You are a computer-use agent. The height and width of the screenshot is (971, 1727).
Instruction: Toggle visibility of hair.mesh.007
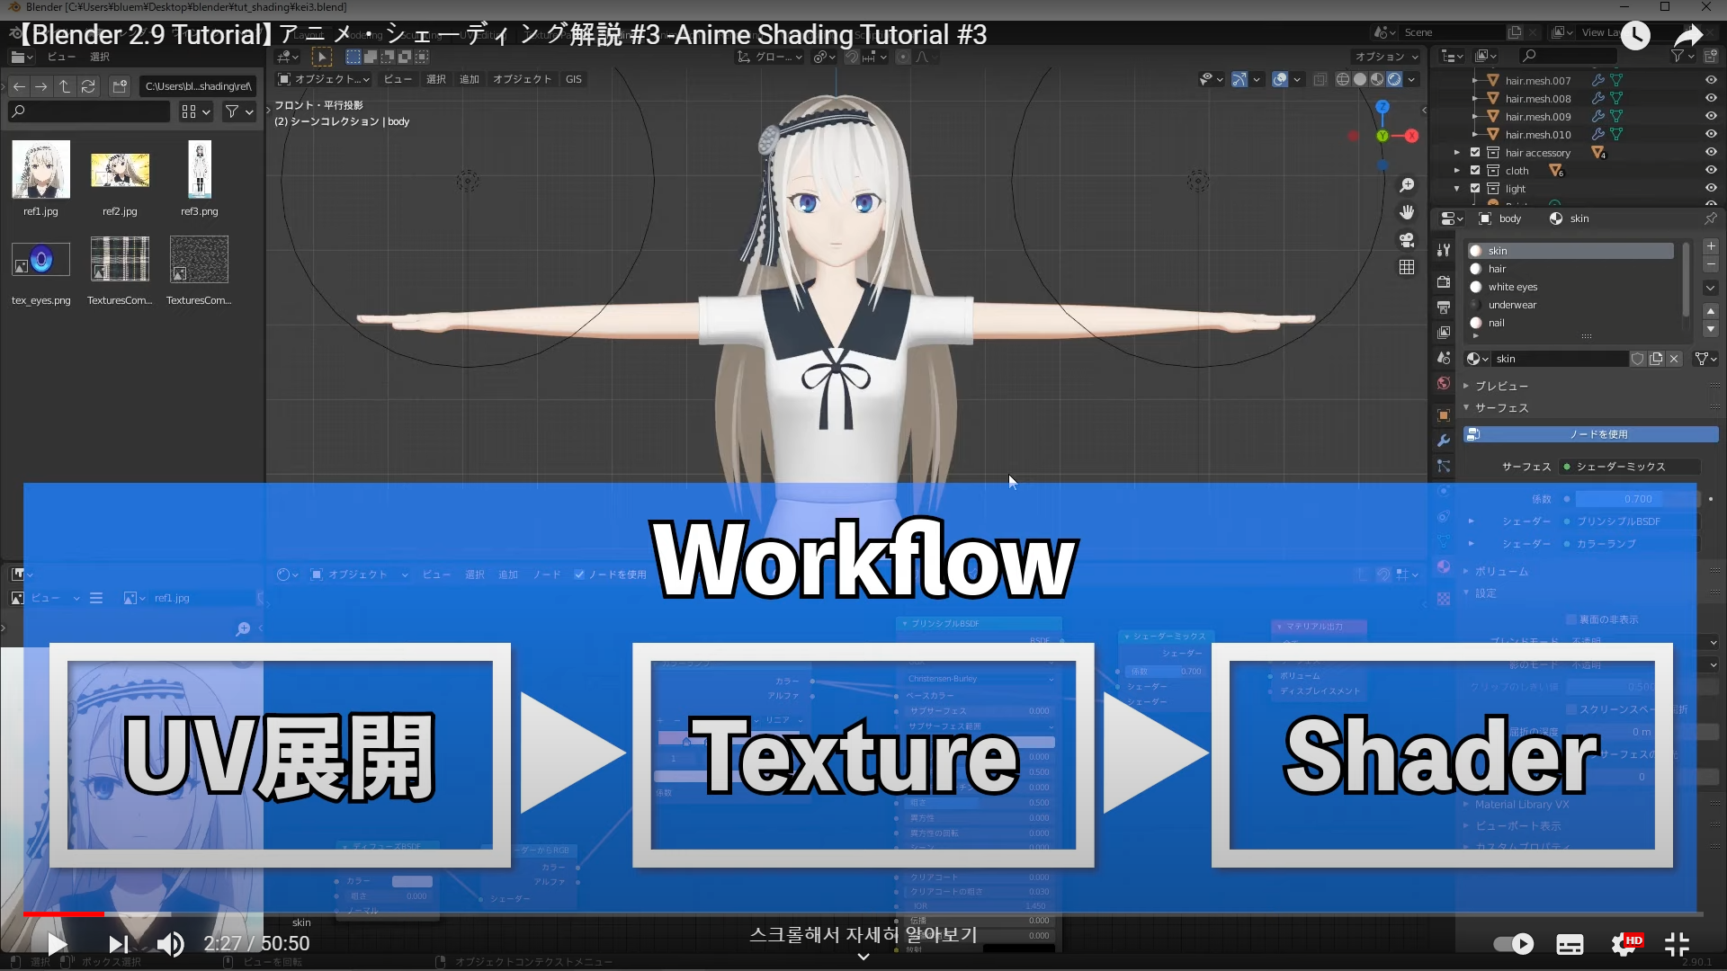click(x=1711, y=80)
